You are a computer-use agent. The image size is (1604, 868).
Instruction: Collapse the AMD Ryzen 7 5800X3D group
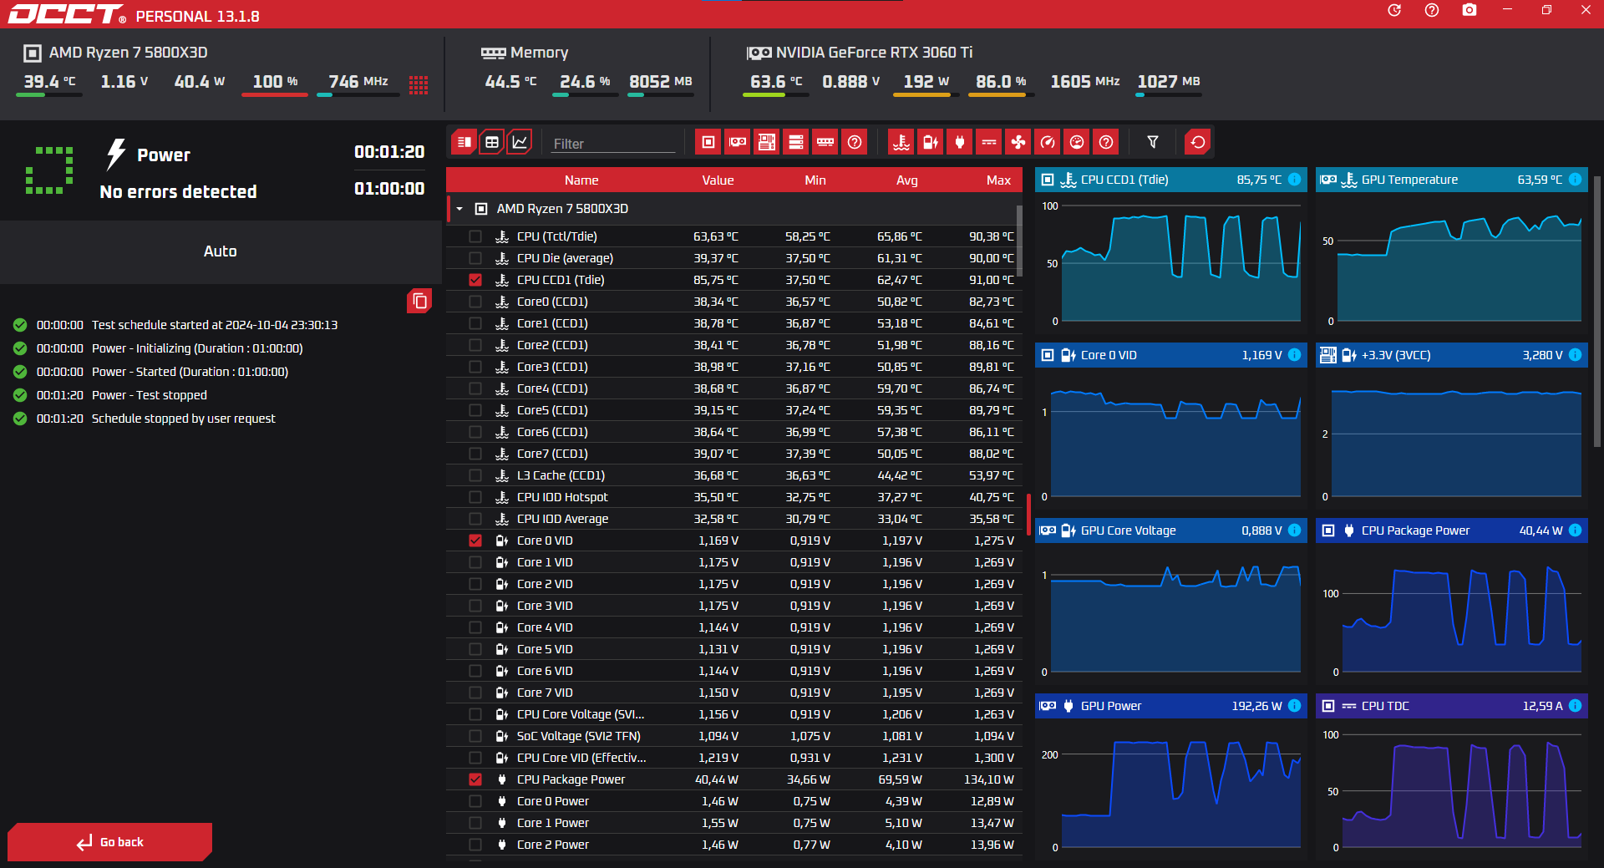tap(459, 209)
